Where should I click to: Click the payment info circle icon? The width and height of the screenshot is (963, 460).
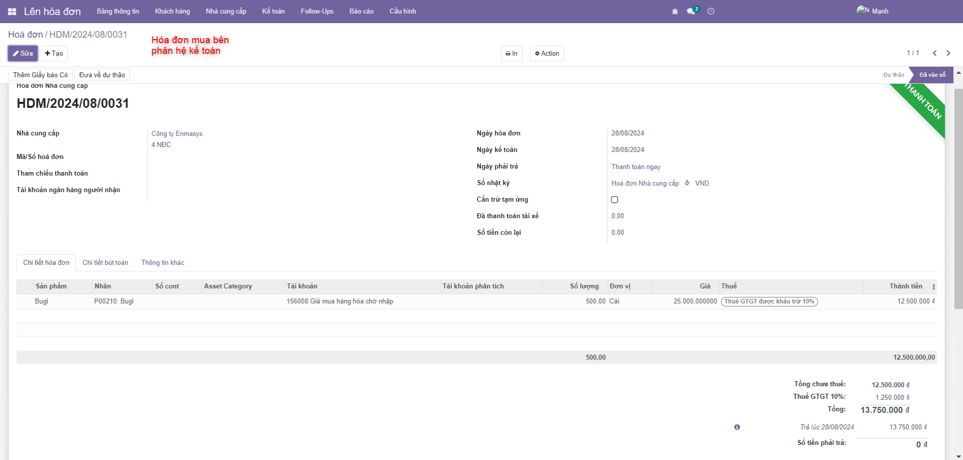click(737, 427)
